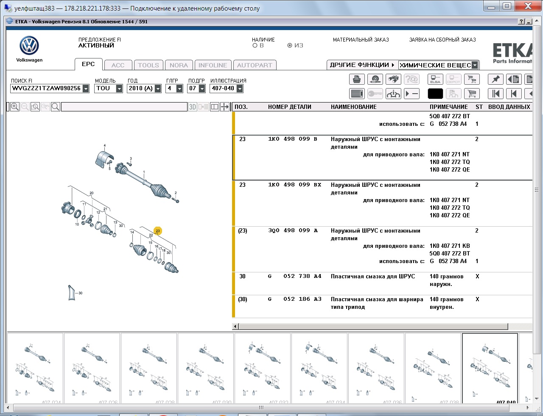This screenshot has width=543, height=416.
Task: Open the NORA tab
Action: 179,65
